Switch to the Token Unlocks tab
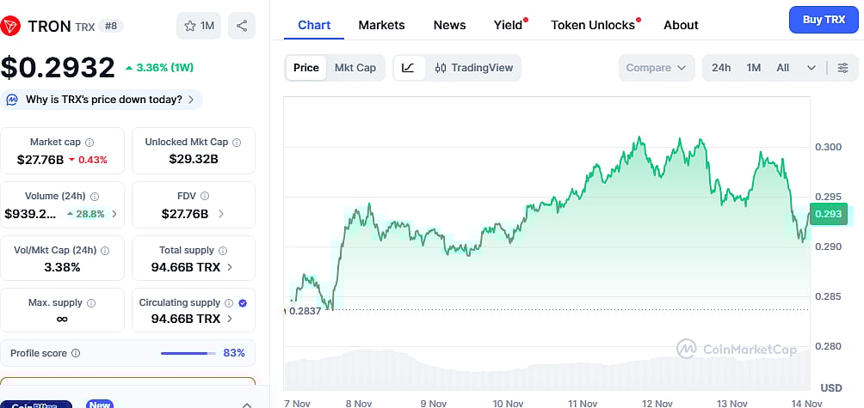Image resolution: width=864 pixels, height=408 pixels. coord(593,25)
